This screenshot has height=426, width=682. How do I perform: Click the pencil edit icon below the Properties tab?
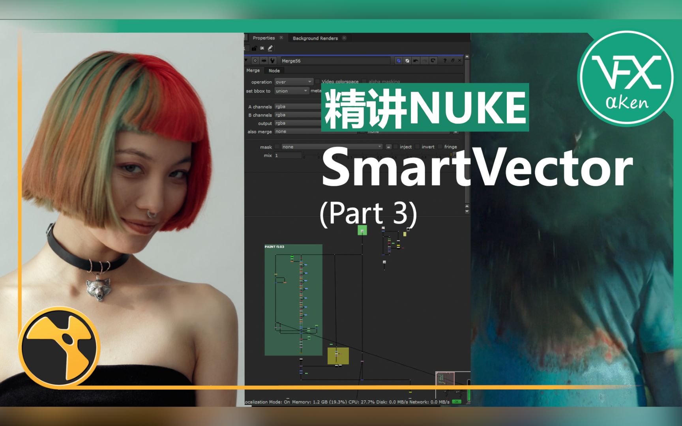click(270, 48)
